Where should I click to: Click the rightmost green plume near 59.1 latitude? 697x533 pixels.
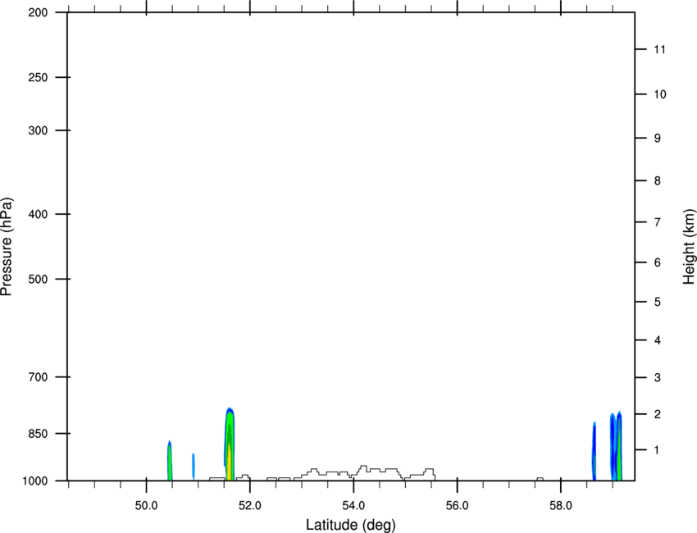[619, 446]
